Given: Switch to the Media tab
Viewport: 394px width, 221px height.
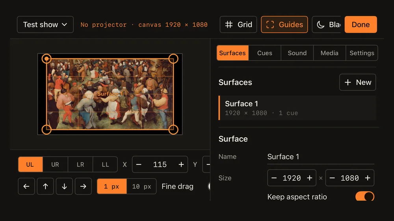Looking at the screenshot, I should 329,53.
